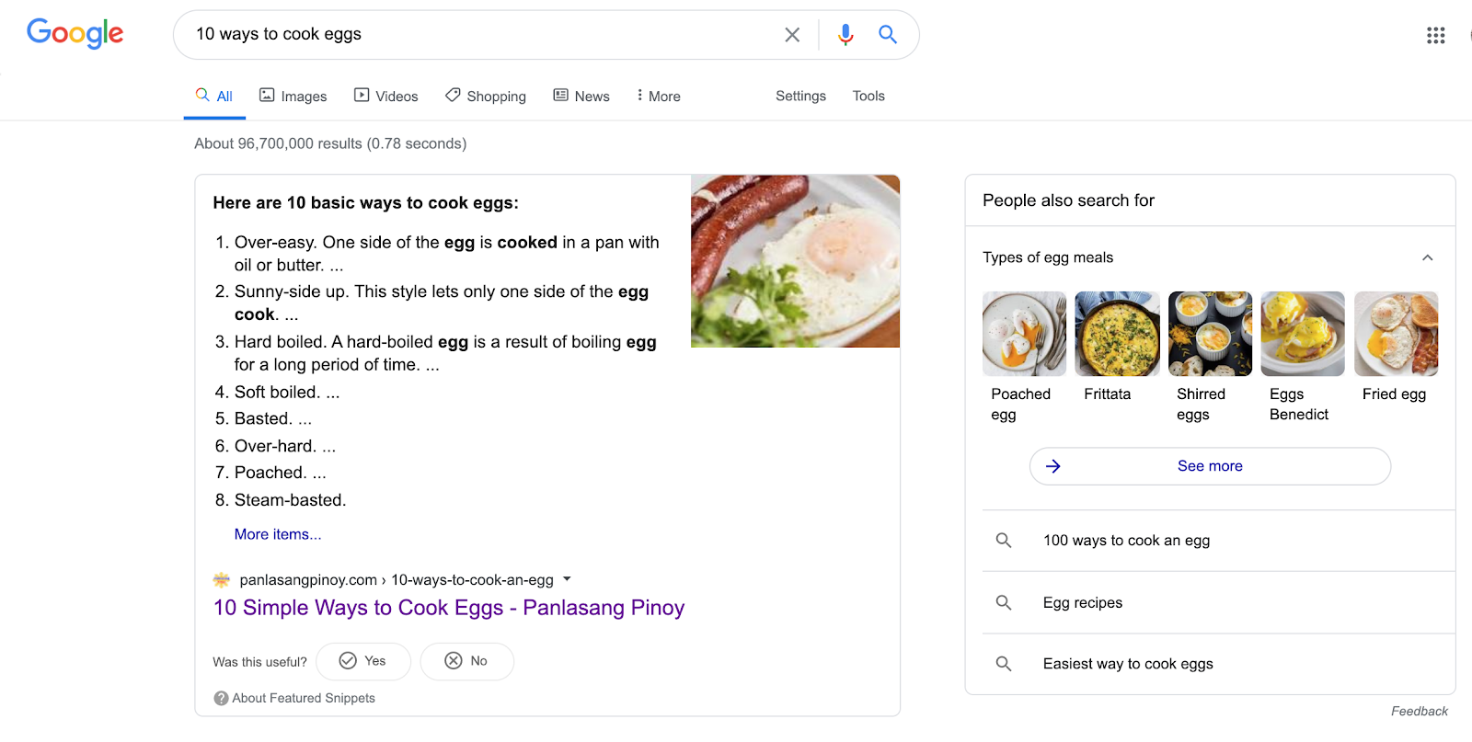Click the Videos tab play icon

(362, 95)
